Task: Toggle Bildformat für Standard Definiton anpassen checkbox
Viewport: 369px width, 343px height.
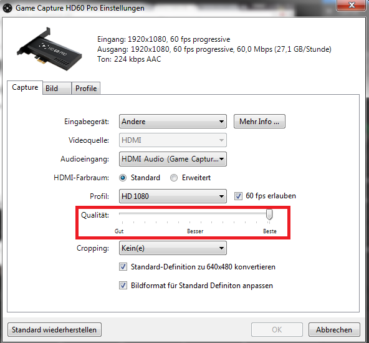Action: point(123,286)
